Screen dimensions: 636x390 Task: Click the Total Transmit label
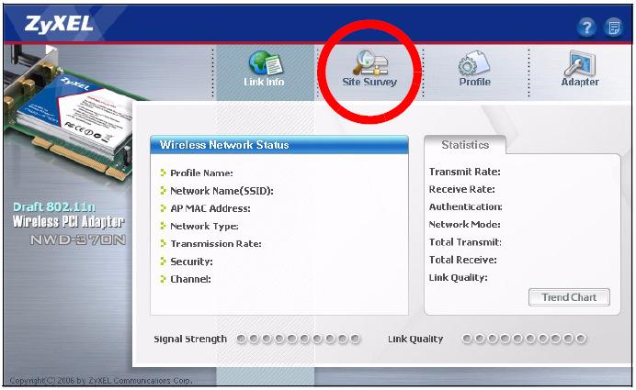[x=465, y=242]
